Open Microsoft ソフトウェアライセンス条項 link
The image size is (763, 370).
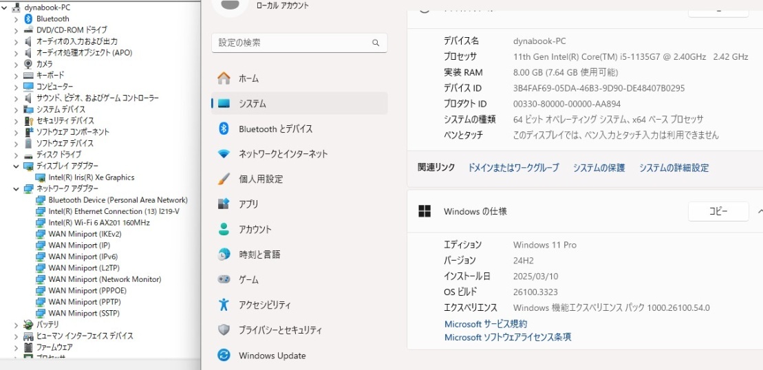point(508,337)
